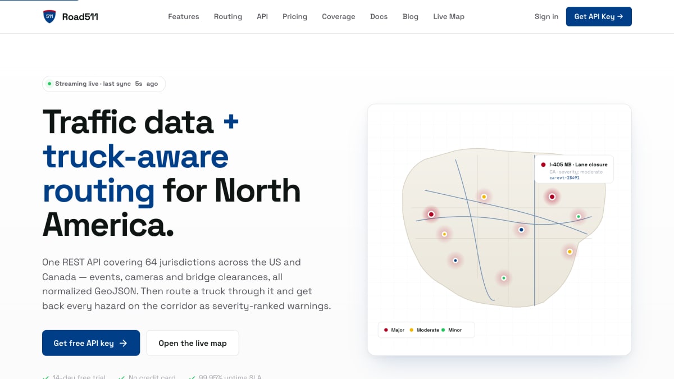Click the One REST API description paragraph
Screen dimensions: 674x379
point(186,284)
